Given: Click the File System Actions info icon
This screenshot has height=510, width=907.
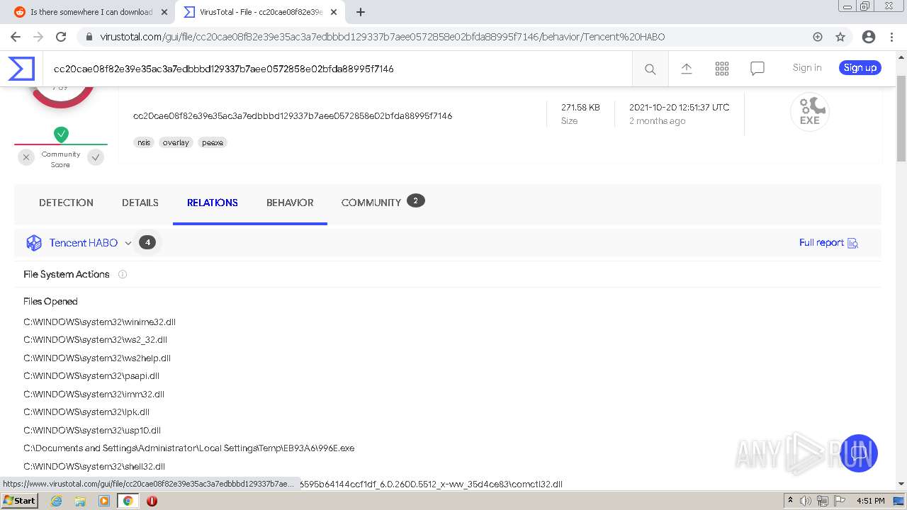Looking at the screenshot, I should pyautogui.click(x=122, y=274).
